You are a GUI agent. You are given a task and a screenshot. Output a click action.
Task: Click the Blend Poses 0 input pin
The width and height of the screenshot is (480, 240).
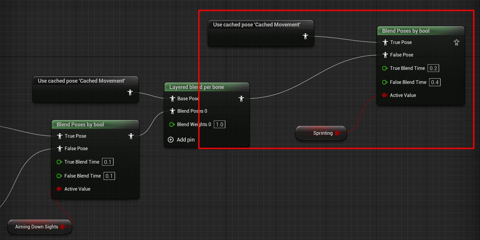[172, 111]
